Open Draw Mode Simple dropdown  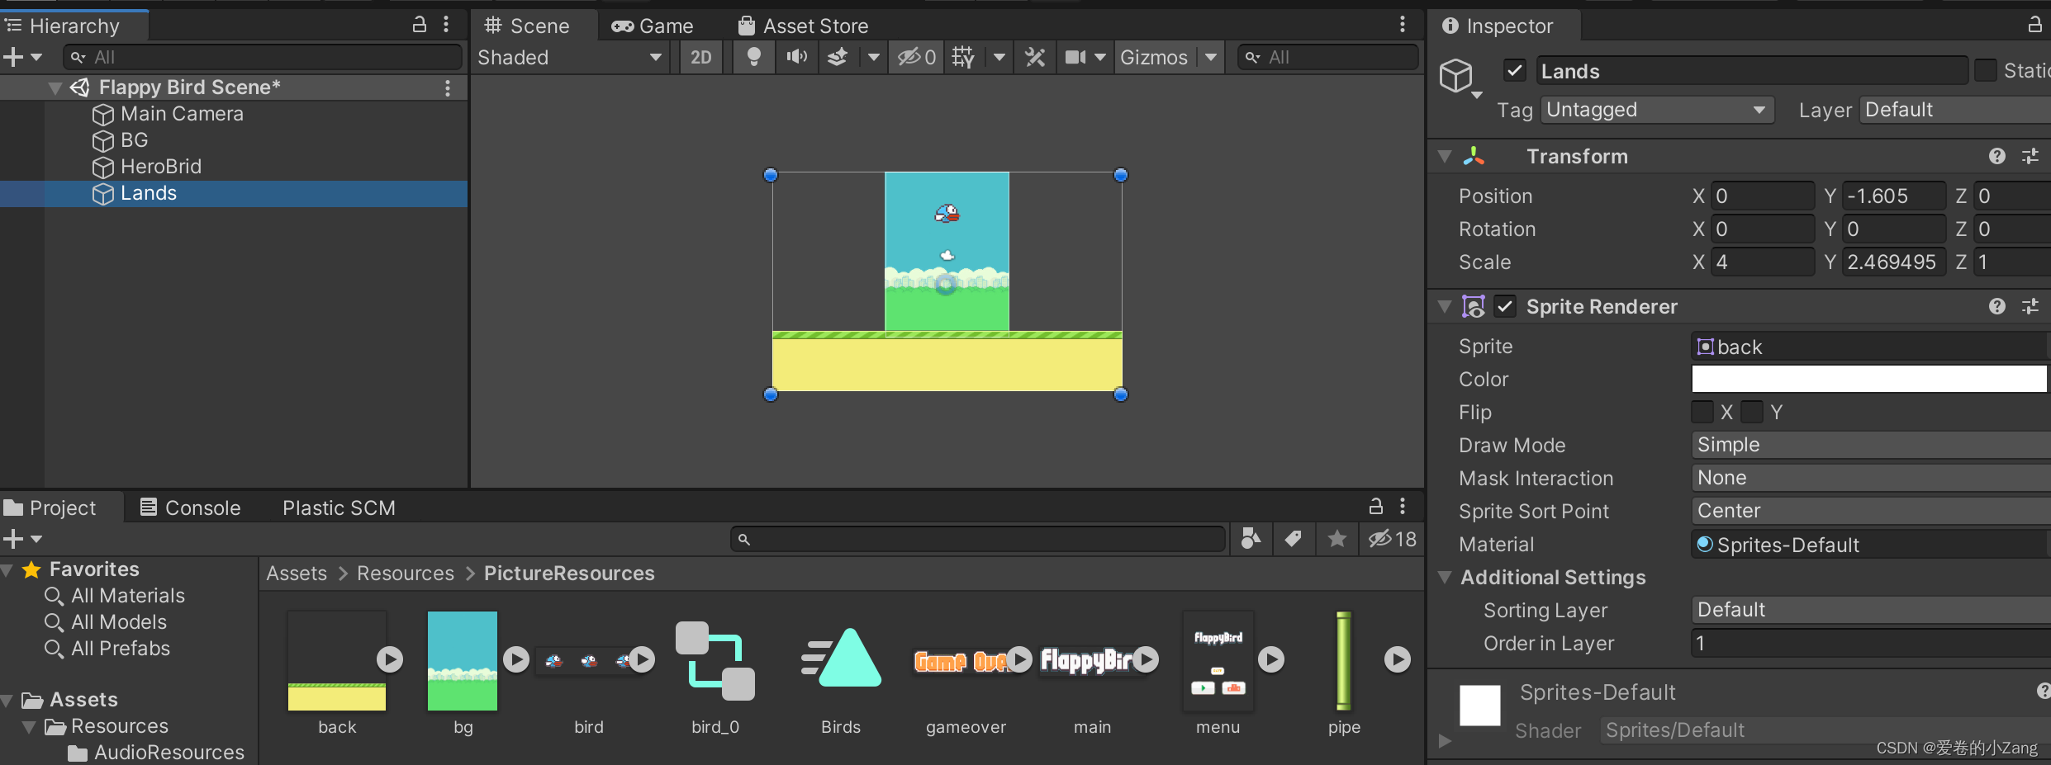point(1871,445)
